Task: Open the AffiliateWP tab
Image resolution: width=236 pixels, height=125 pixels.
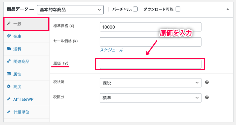Action: coord(26,99)
